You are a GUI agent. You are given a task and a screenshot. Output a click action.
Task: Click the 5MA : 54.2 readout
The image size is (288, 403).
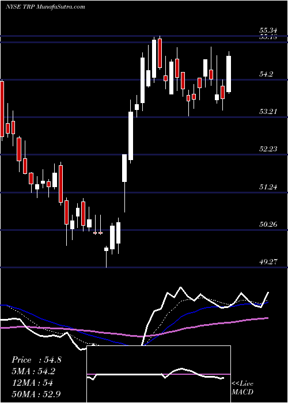click(x=33, y=371)
